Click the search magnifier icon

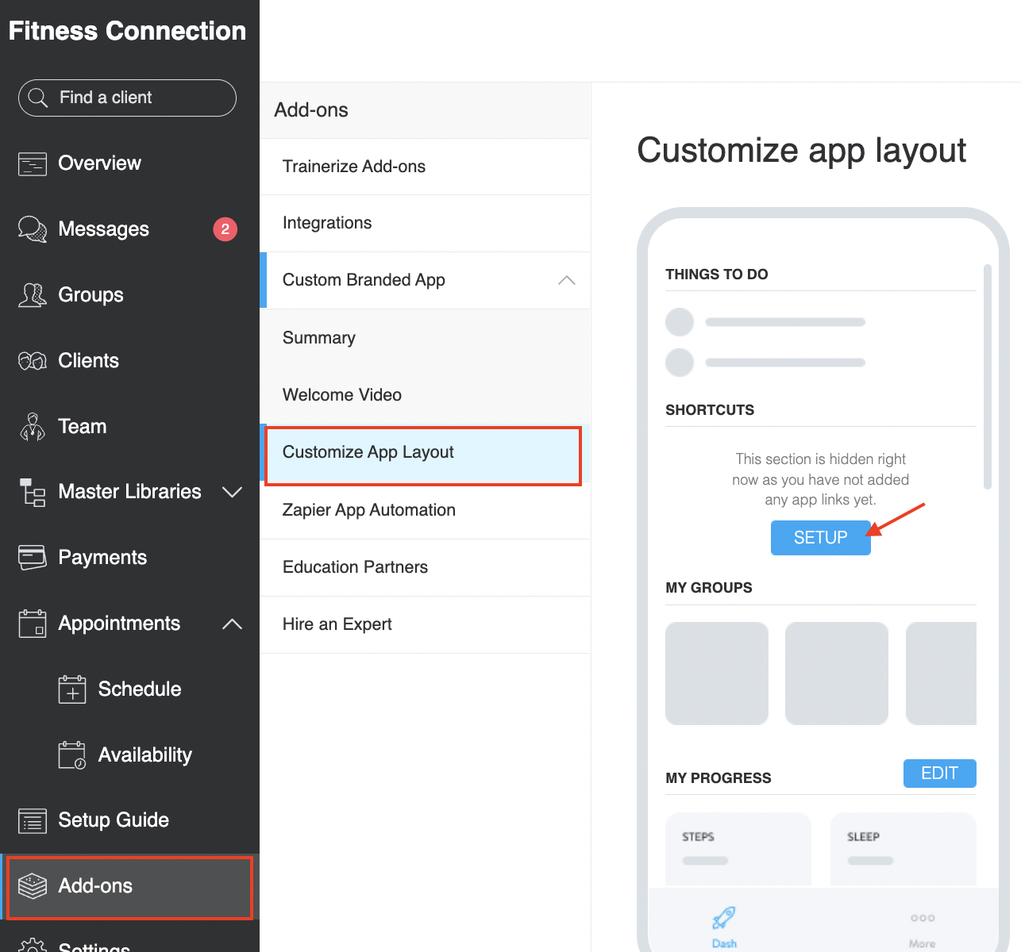point(37,98)
